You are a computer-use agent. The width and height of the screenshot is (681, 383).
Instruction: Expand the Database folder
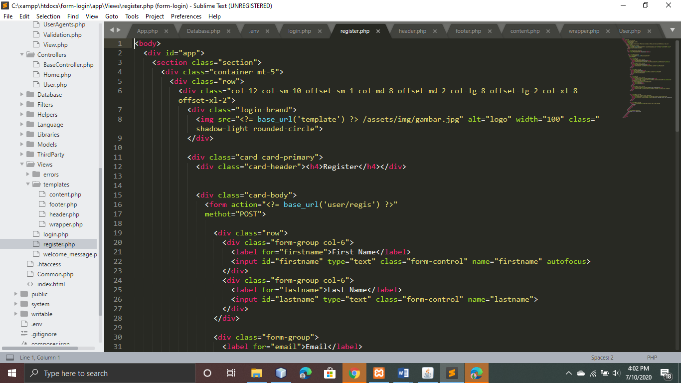coord(22,95)
